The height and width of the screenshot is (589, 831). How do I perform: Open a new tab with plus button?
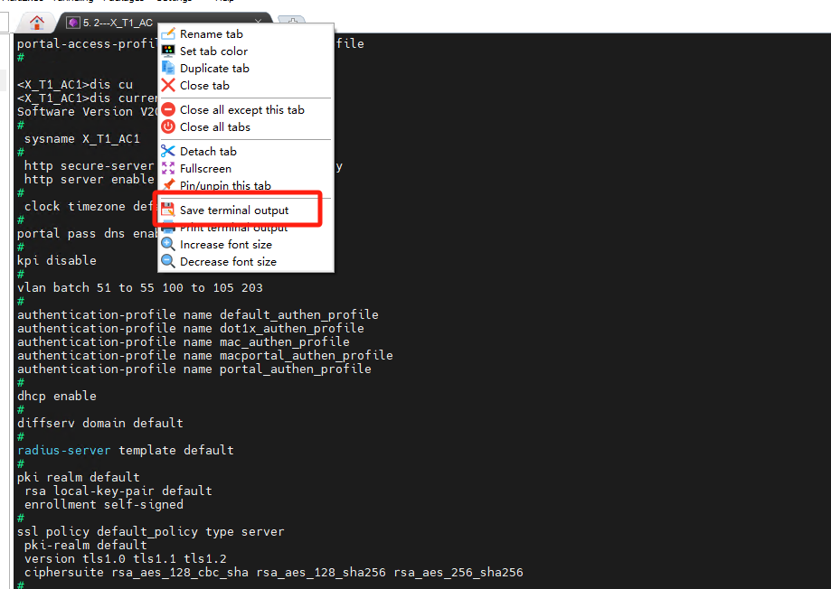point(290,23)
